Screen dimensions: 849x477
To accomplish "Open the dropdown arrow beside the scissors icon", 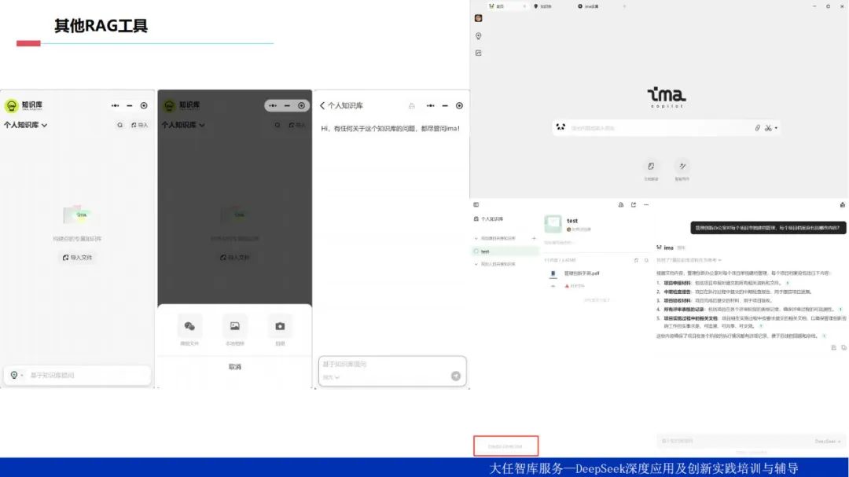I will tap(776, 128).
